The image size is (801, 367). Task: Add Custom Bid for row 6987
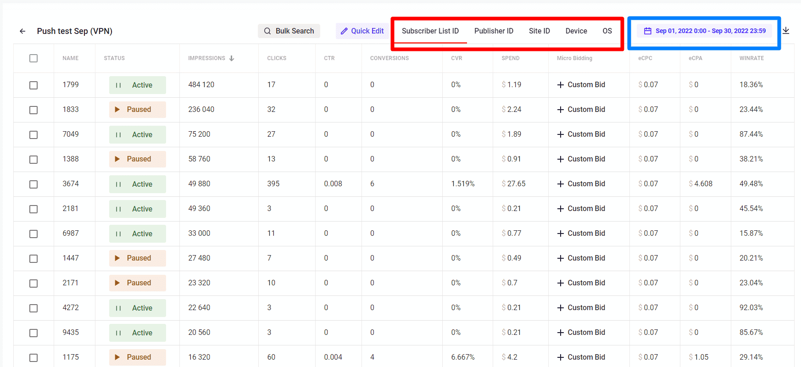pos(581,234)
